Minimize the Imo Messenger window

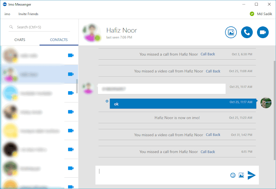click(244, 4)
